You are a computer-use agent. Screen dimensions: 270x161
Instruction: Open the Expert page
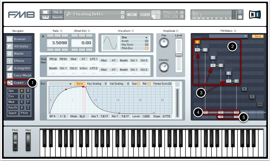[x=19, y=83]
